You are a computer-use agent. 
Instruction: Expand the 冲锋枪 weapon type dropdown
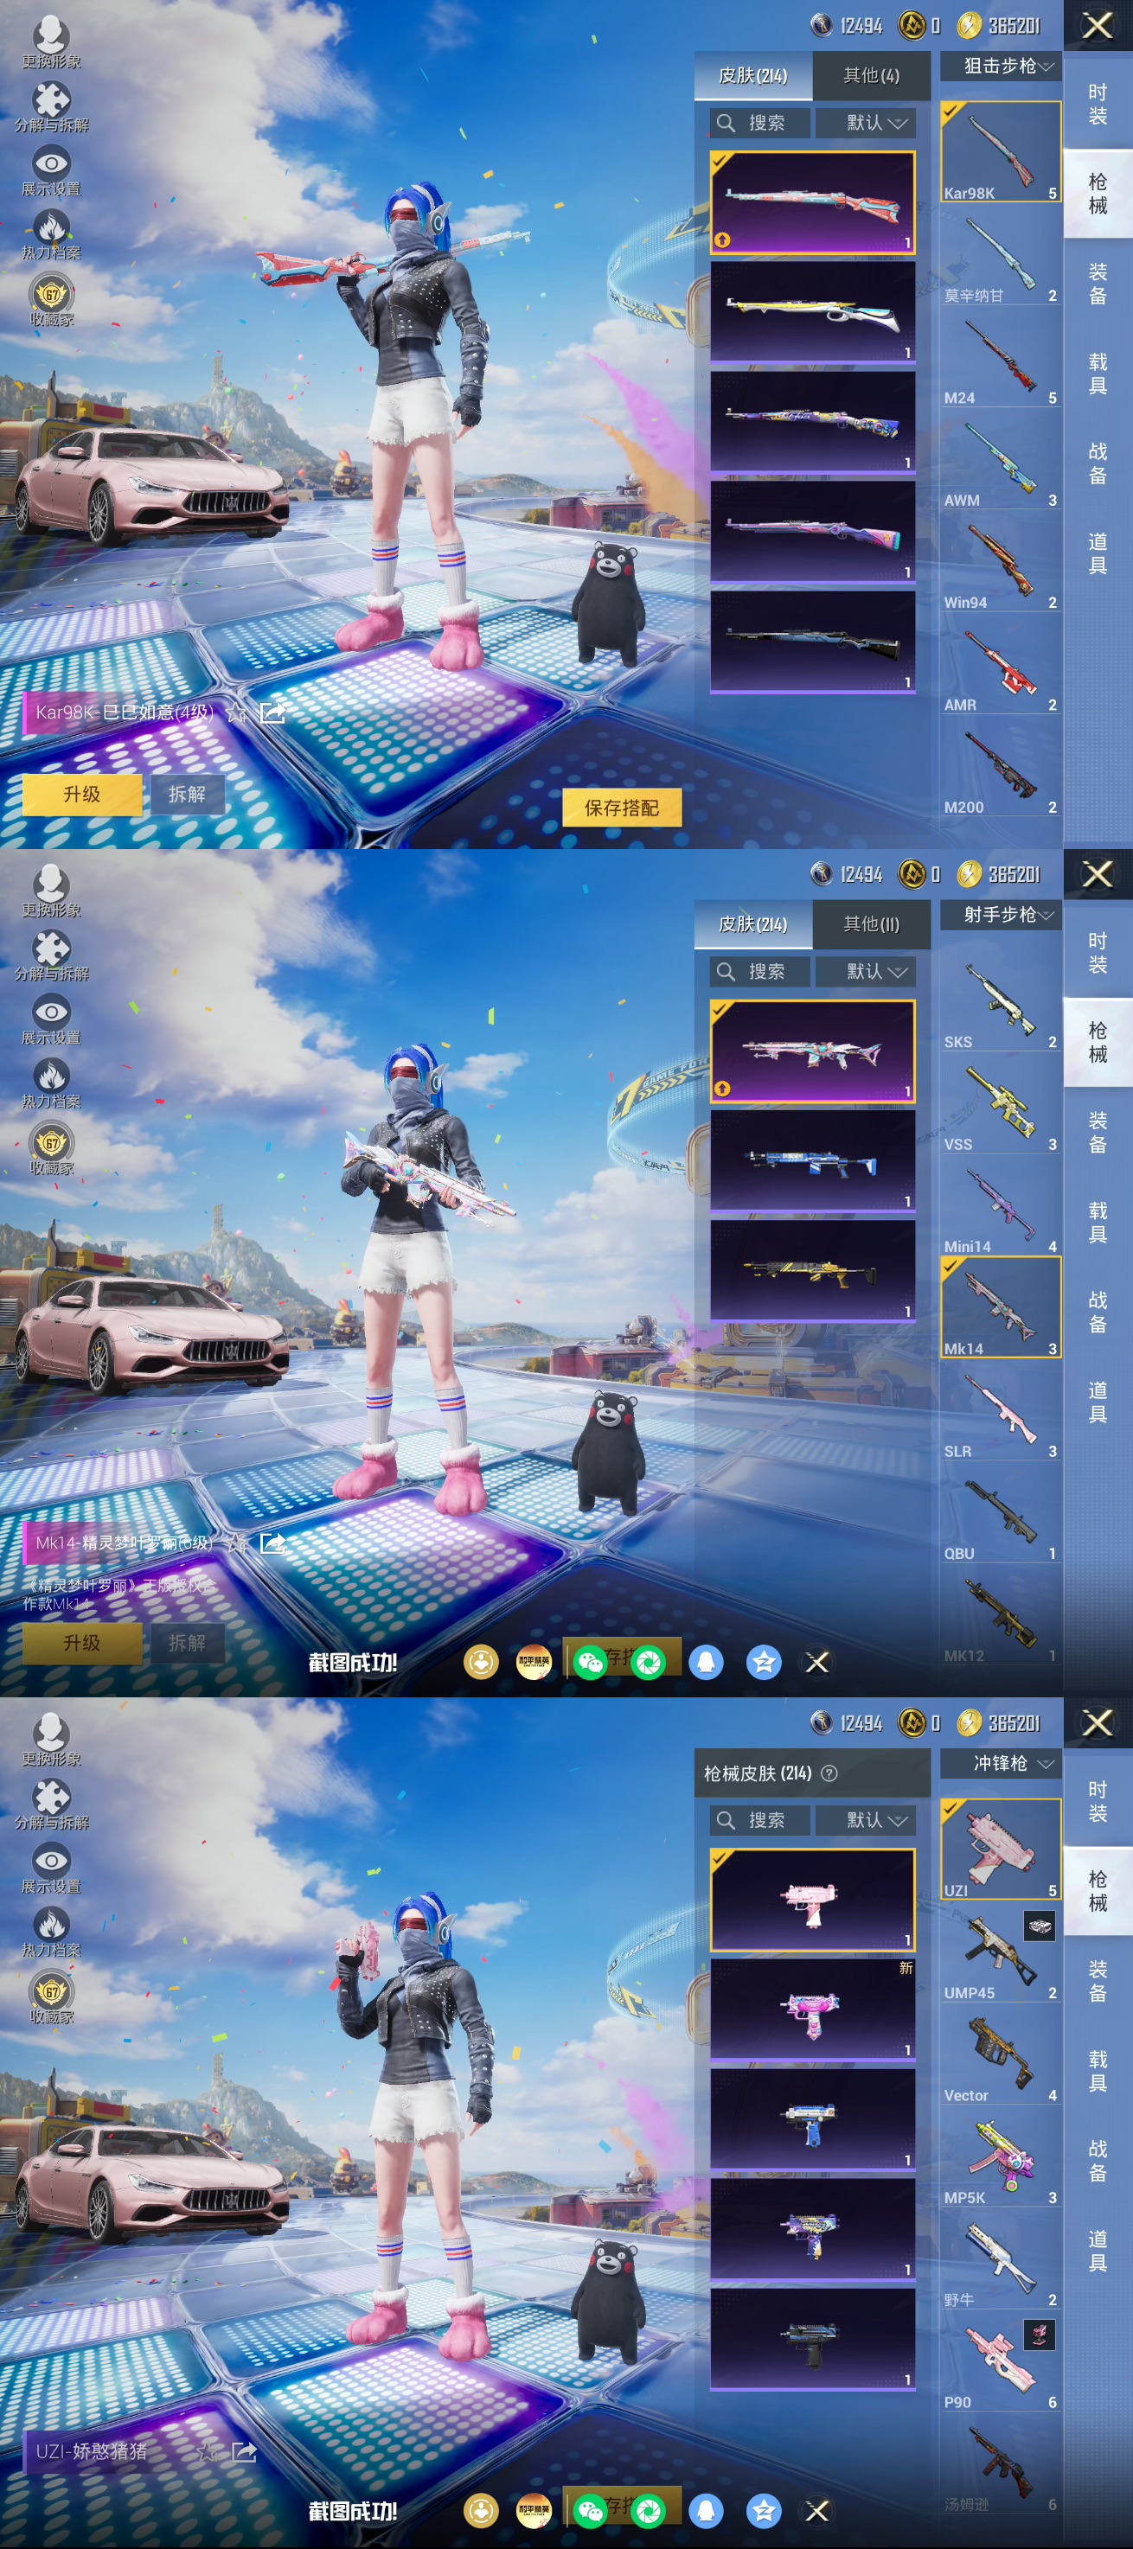coord(1001,1763)
